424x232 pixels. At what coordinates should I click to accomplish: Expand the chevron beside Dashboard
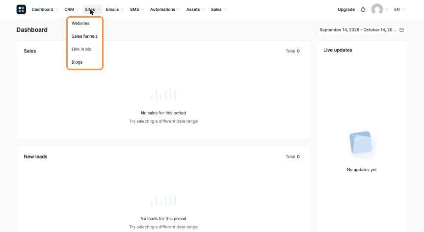point(57,9)
